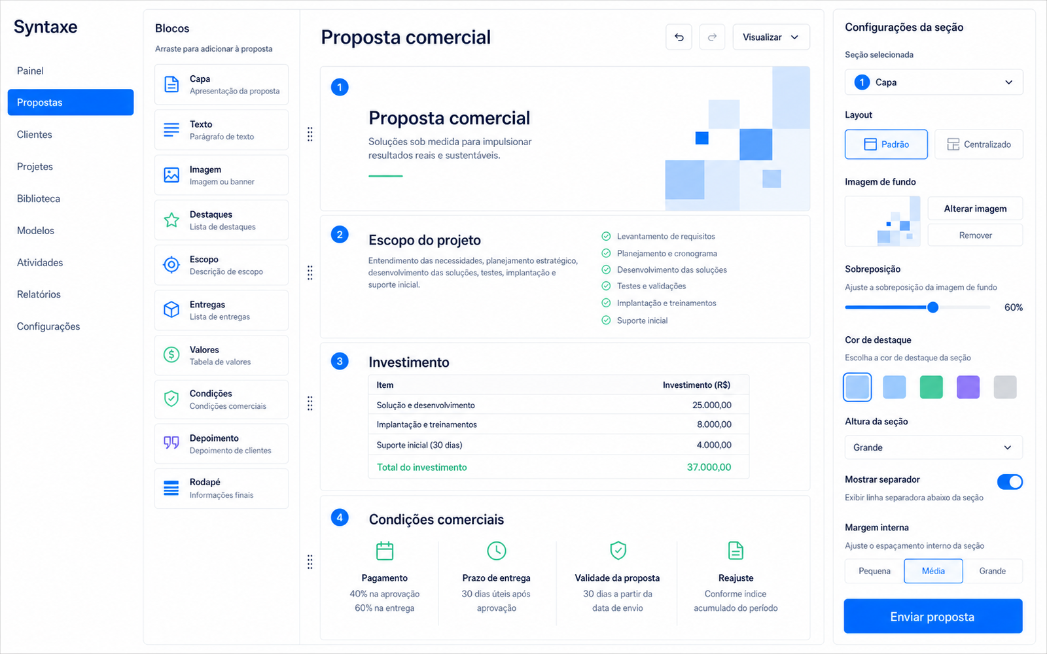The height and width of the screenshot is (654, 1047).
Task: Pick the green highlight color swatch
Action: pyautogui.click(x=931, y=387)
